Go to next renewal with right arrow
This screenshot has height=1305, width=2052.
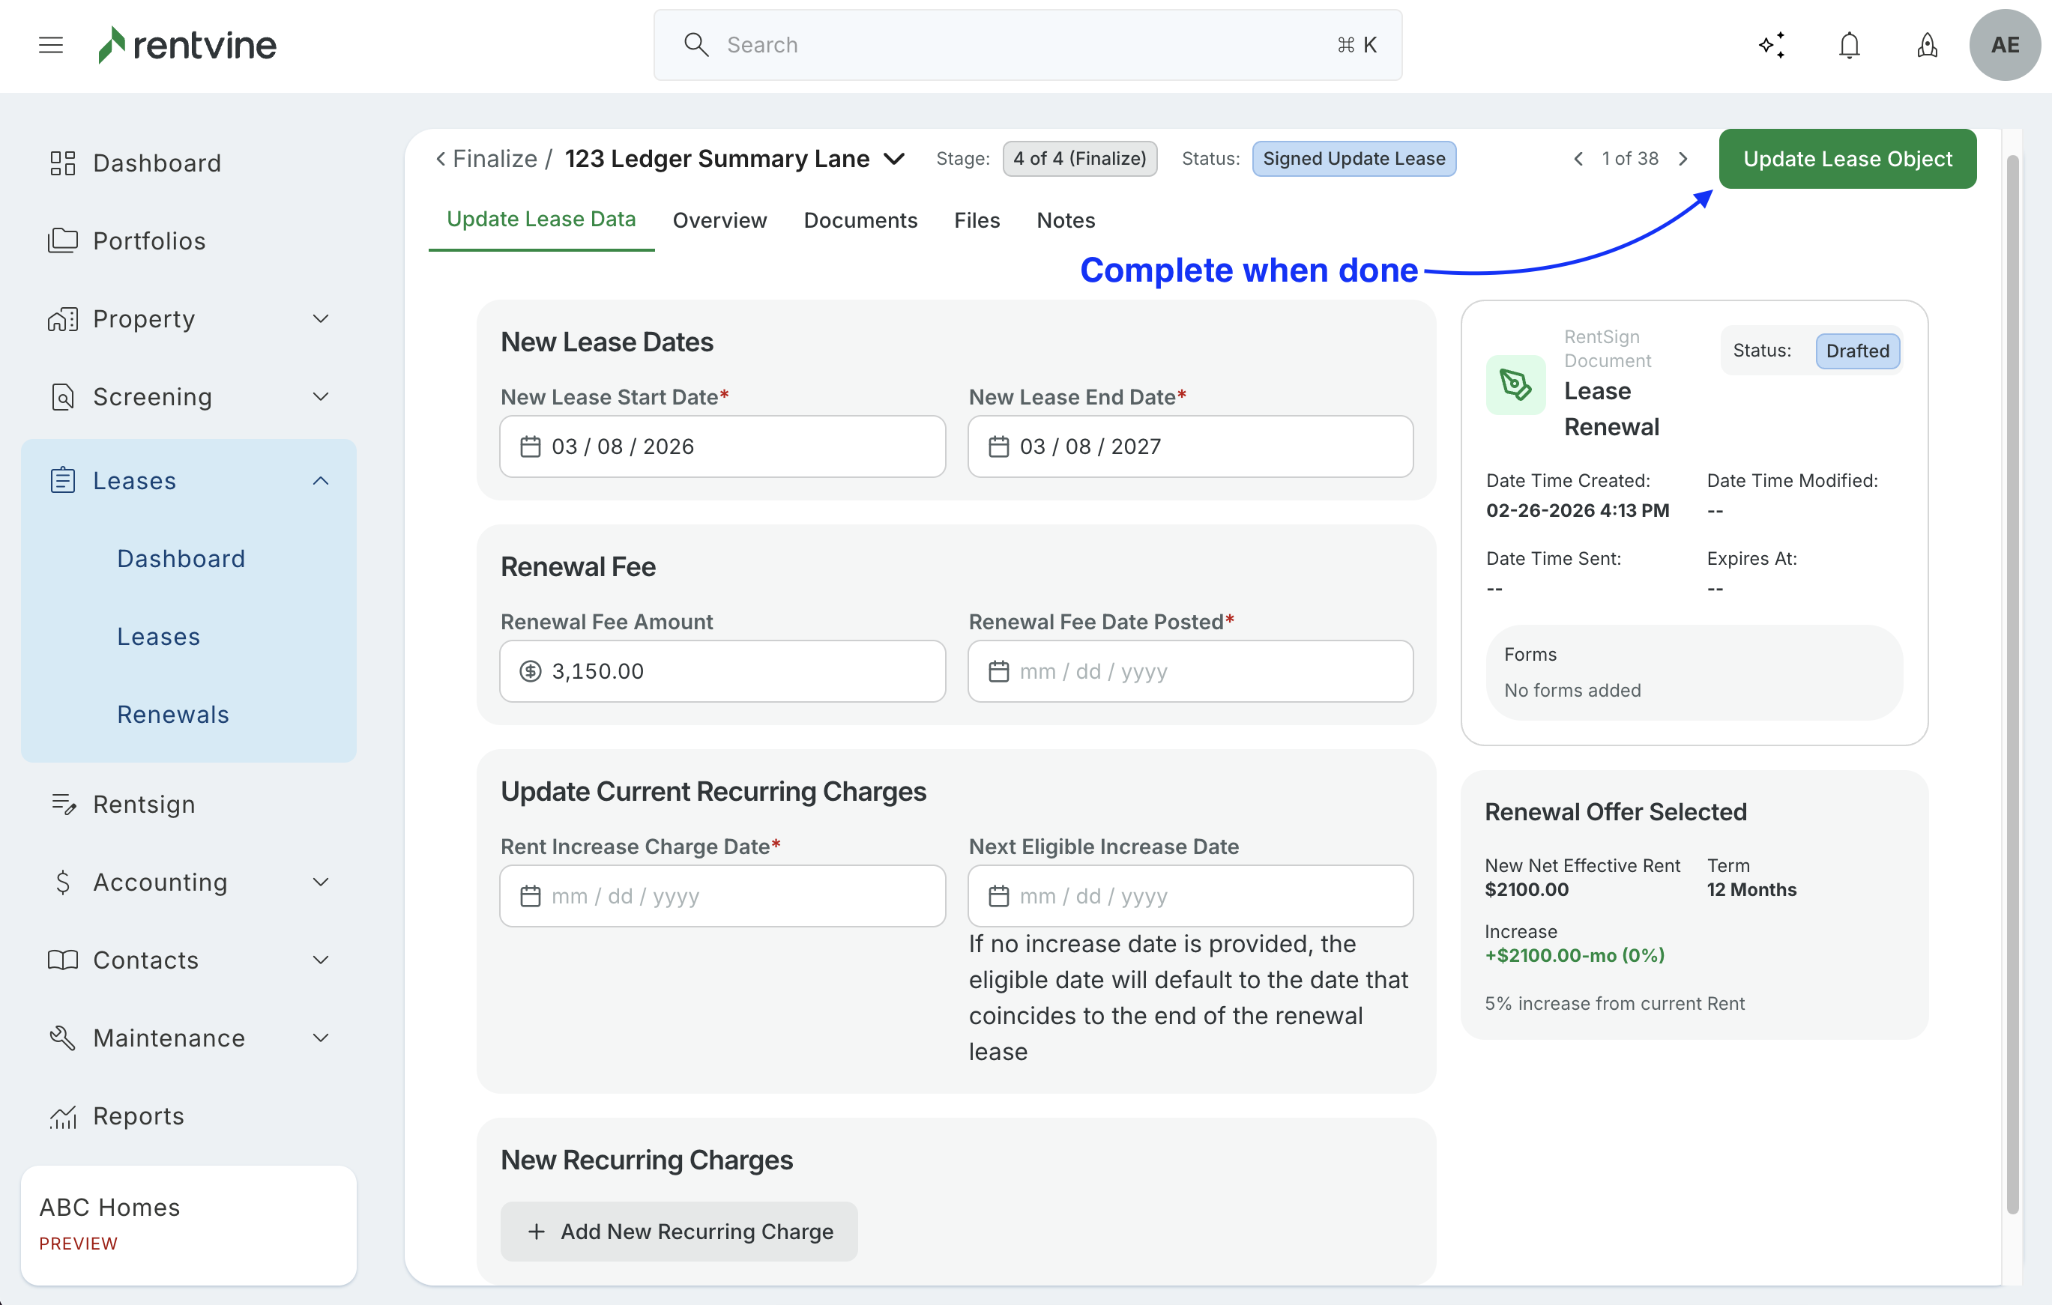point(1683,160)
